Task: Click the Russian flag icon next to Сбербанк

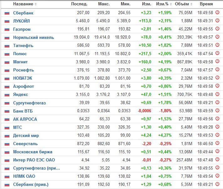Action: 7,13
